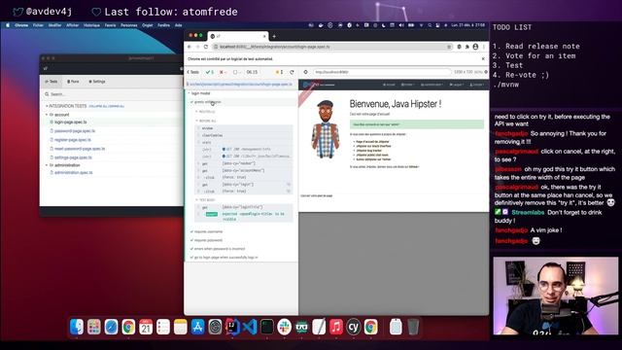Screen dimensions: 622x350
Task: Launch IntelliJ IDEA from the dock
Action: (232, 327)
